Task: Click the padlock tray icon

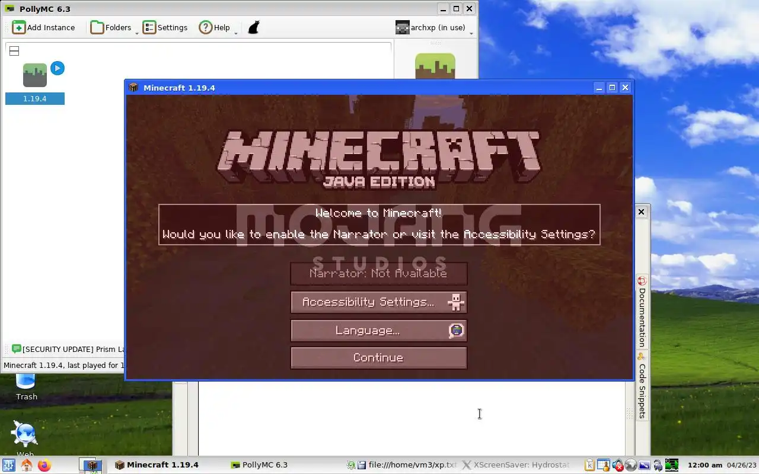Action: [658, 465]
